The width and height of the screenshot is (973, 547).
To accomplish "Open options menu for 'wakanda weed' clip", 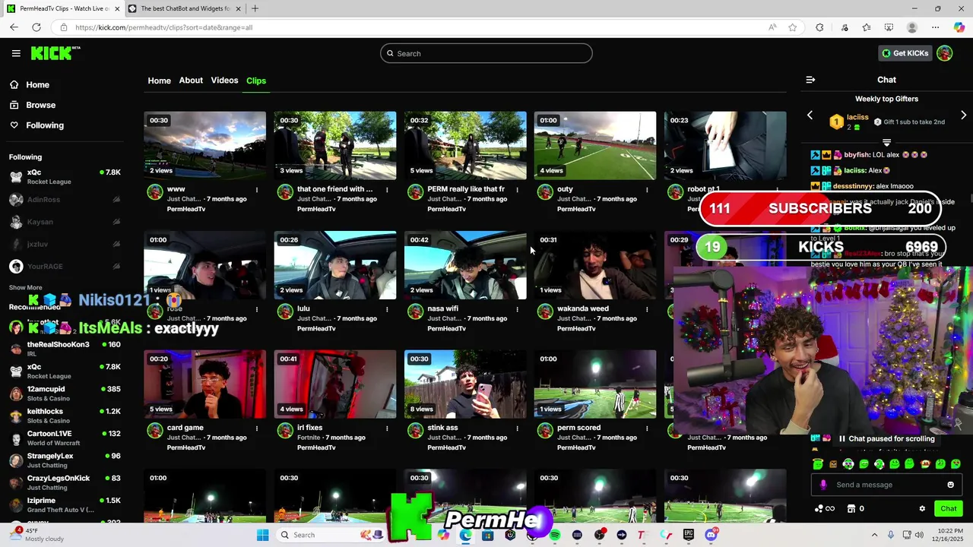I will [x=647, y=309].
